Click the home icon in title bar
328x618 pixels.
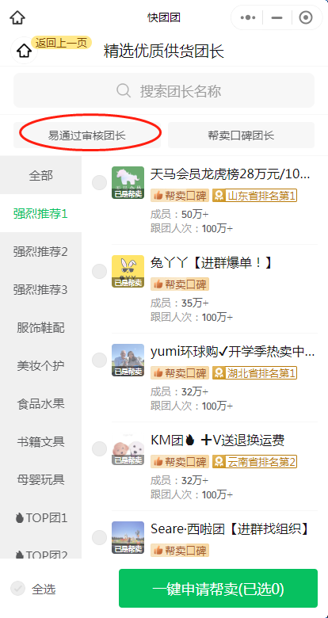[17, 17]
